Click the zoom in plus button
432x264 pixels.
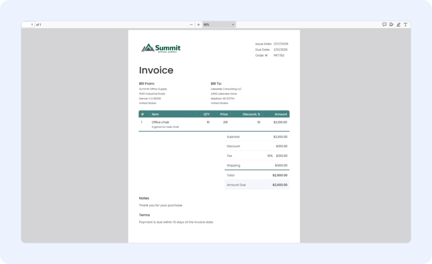click(x=198, y=24)
